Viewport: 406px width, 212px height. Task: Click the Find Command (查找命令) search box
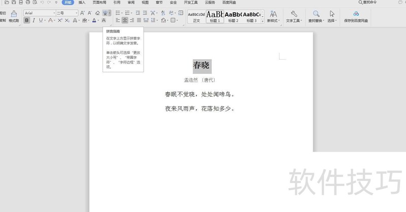(x=367, y=3)
